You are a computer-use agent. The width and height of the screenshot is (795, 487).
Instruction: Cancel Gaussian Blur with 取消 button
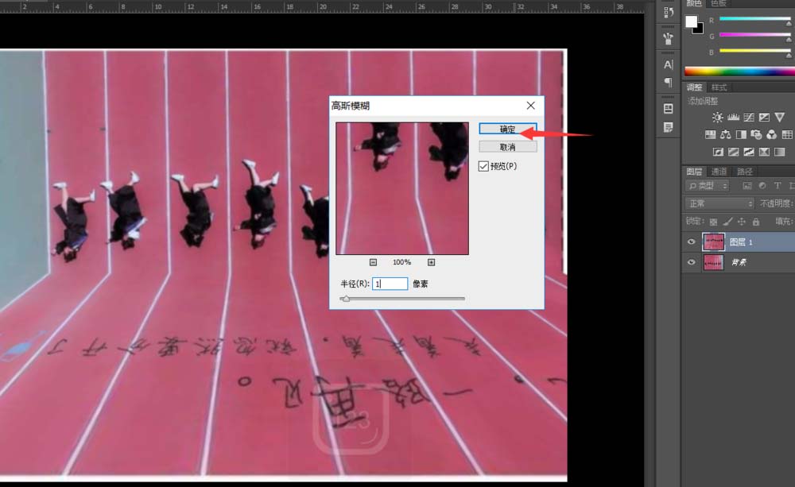click(507, 147)
